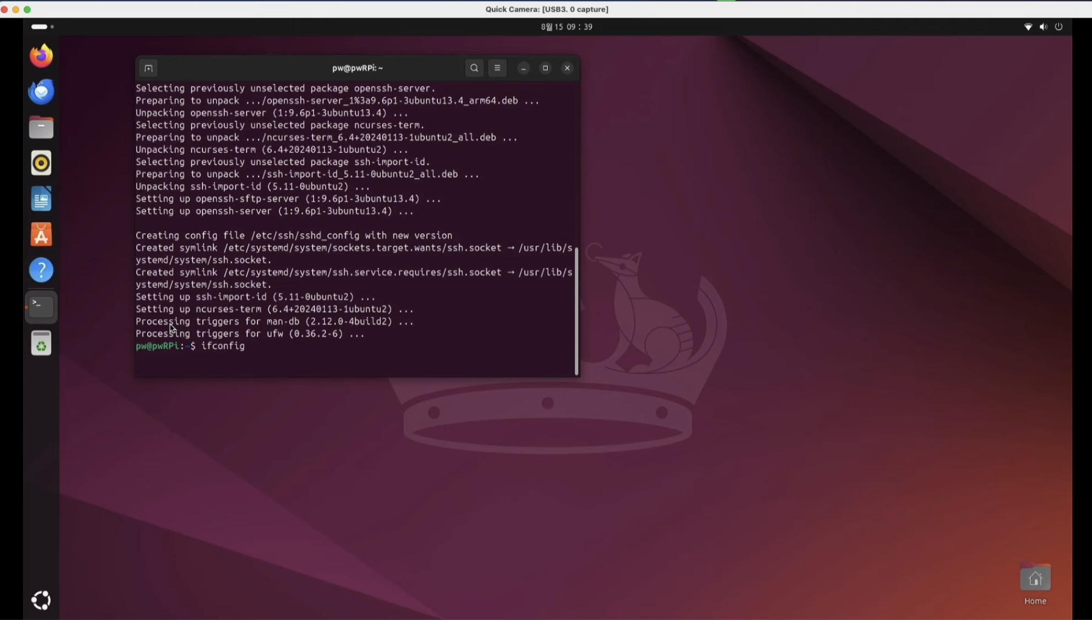Click the Wi-Fi icon in top bar

click(1028, 27)
